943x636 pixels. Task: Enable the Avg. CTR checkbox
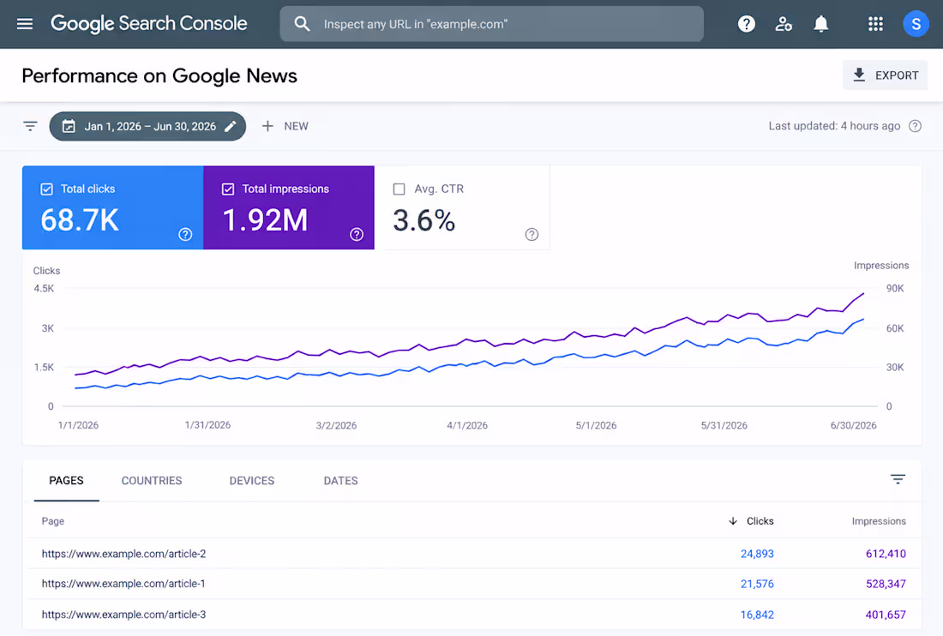click(399, 189)
